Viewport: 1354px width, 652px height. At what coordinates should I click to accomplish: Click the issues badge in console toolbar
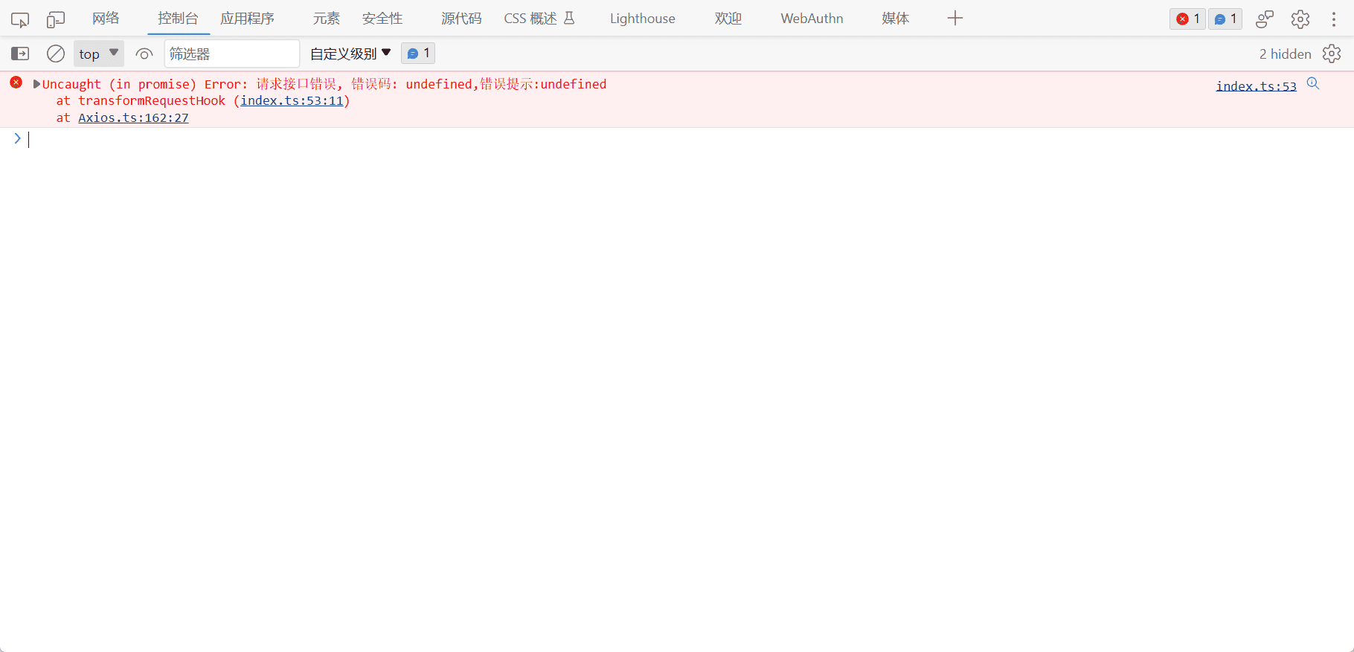[x=418, y=54]
